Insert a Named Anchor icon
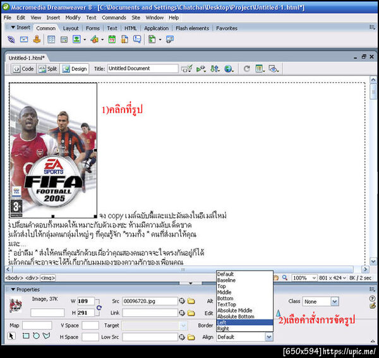379x358 pixels. pyautogui.click(x=37, y=39)
